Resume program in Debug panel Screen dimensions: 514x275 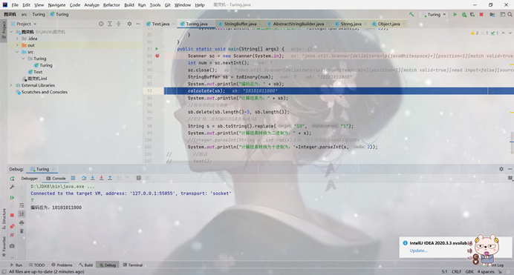tap(12, 197)
